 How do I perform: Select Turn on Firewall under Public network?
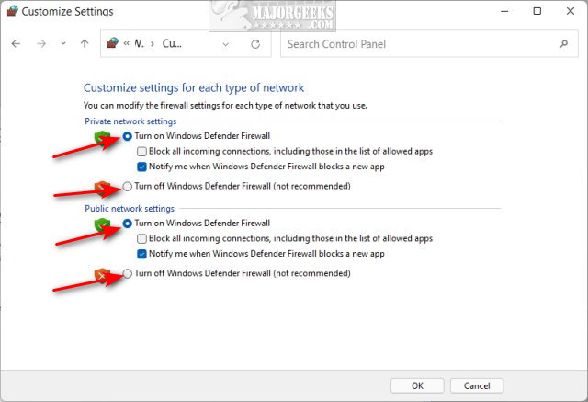(x=128, y=224)
